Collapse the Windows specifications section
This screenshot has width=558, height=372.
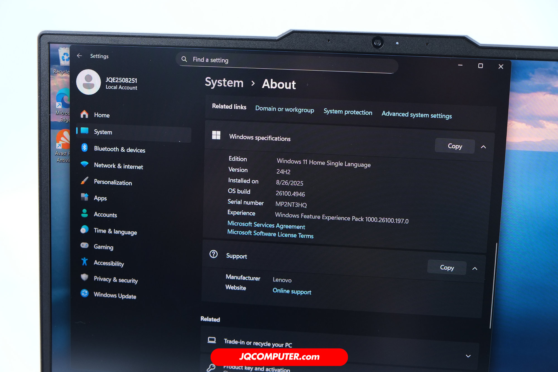coord(484,147)
